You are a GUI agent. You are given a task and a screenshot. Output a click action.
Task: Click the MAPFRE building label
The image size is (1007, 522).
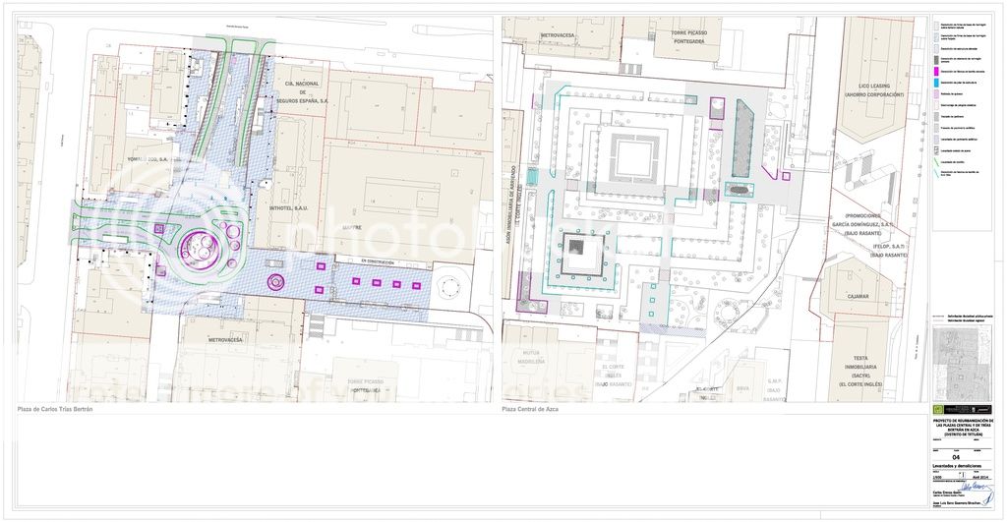pos(351,227)
